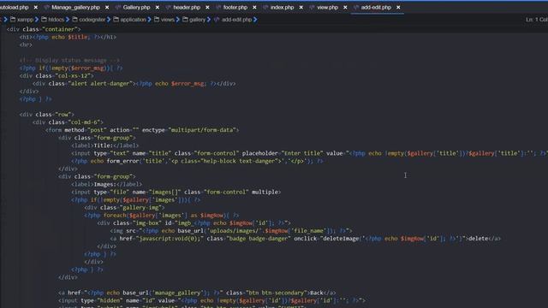Expand the chevron after application breadcrumb
Screen dimensions: 548x308
click(149, 20)
